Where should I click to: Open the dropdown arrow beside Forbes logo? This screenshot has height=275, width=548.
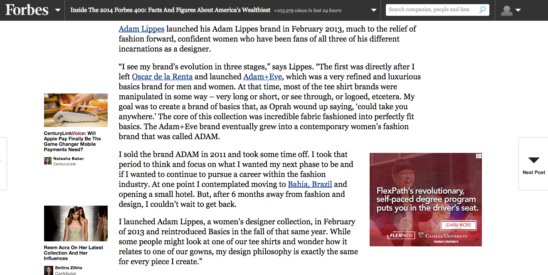[x=57, y=10]
